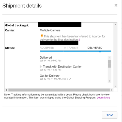This screenshot has width=122, height=122.
Task: Click the Close button
Action: pos(110,115)
